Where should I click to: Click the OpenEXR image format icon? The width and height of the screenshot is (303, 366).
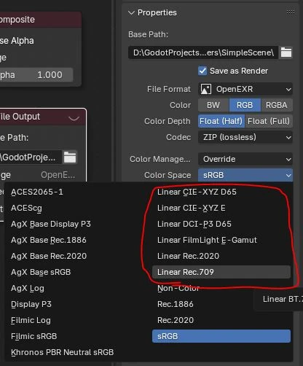pyautogui.click(x=205, y=89)
